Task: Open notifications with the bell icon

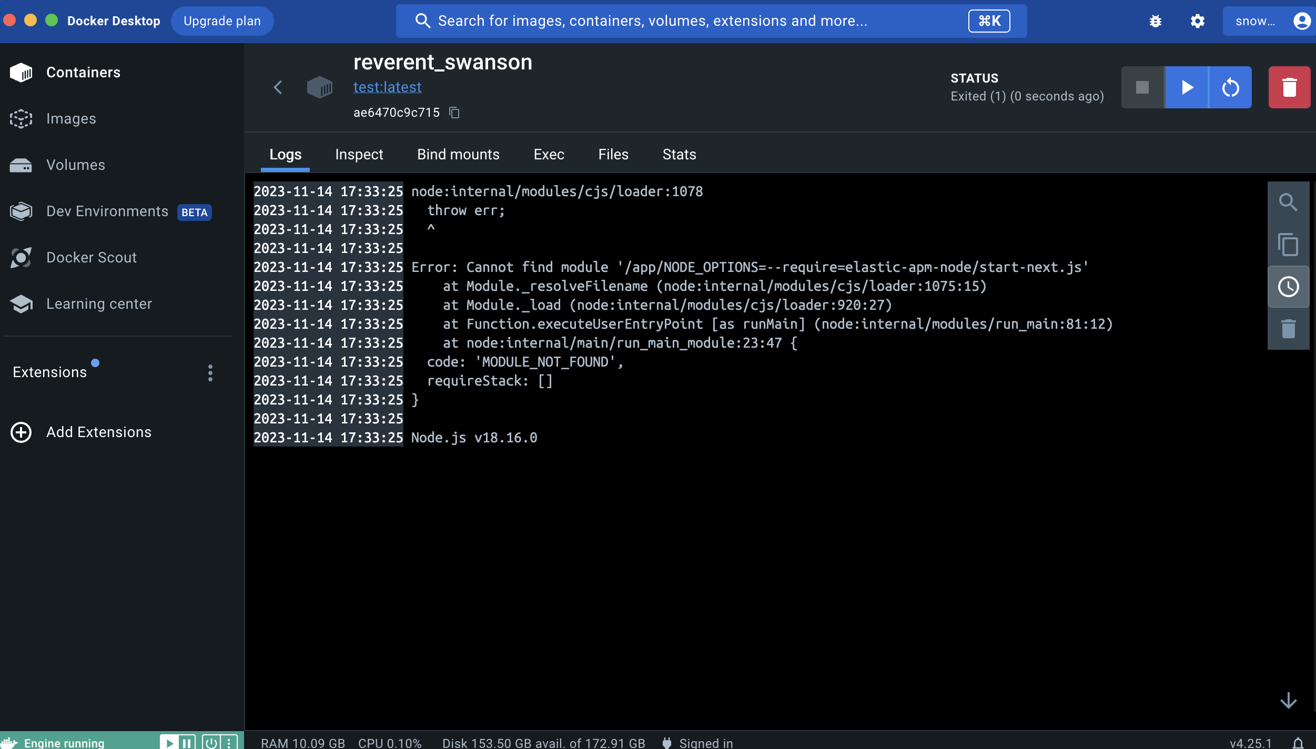Action: coord(1298,743)
